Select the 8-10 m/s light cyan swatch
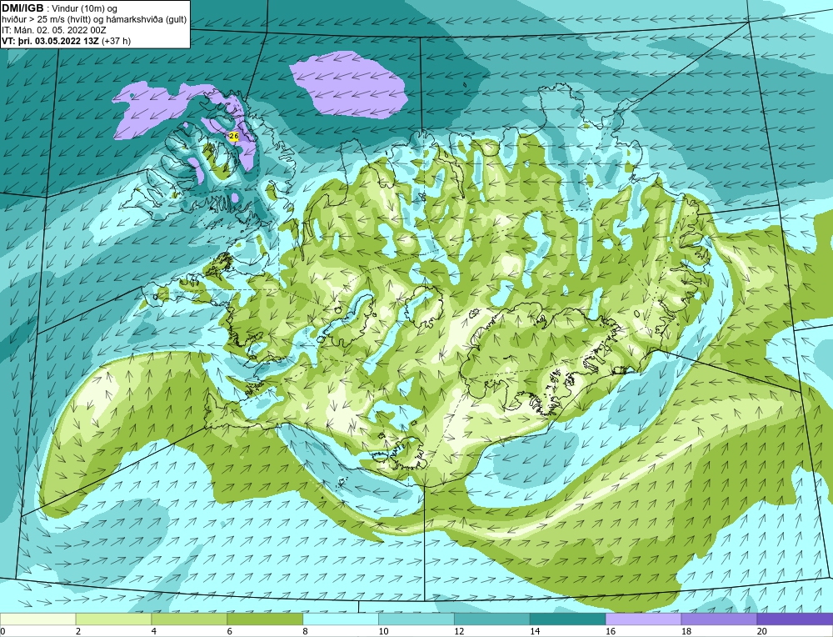This screenshot has width=833, height=637. pos(341,619)
